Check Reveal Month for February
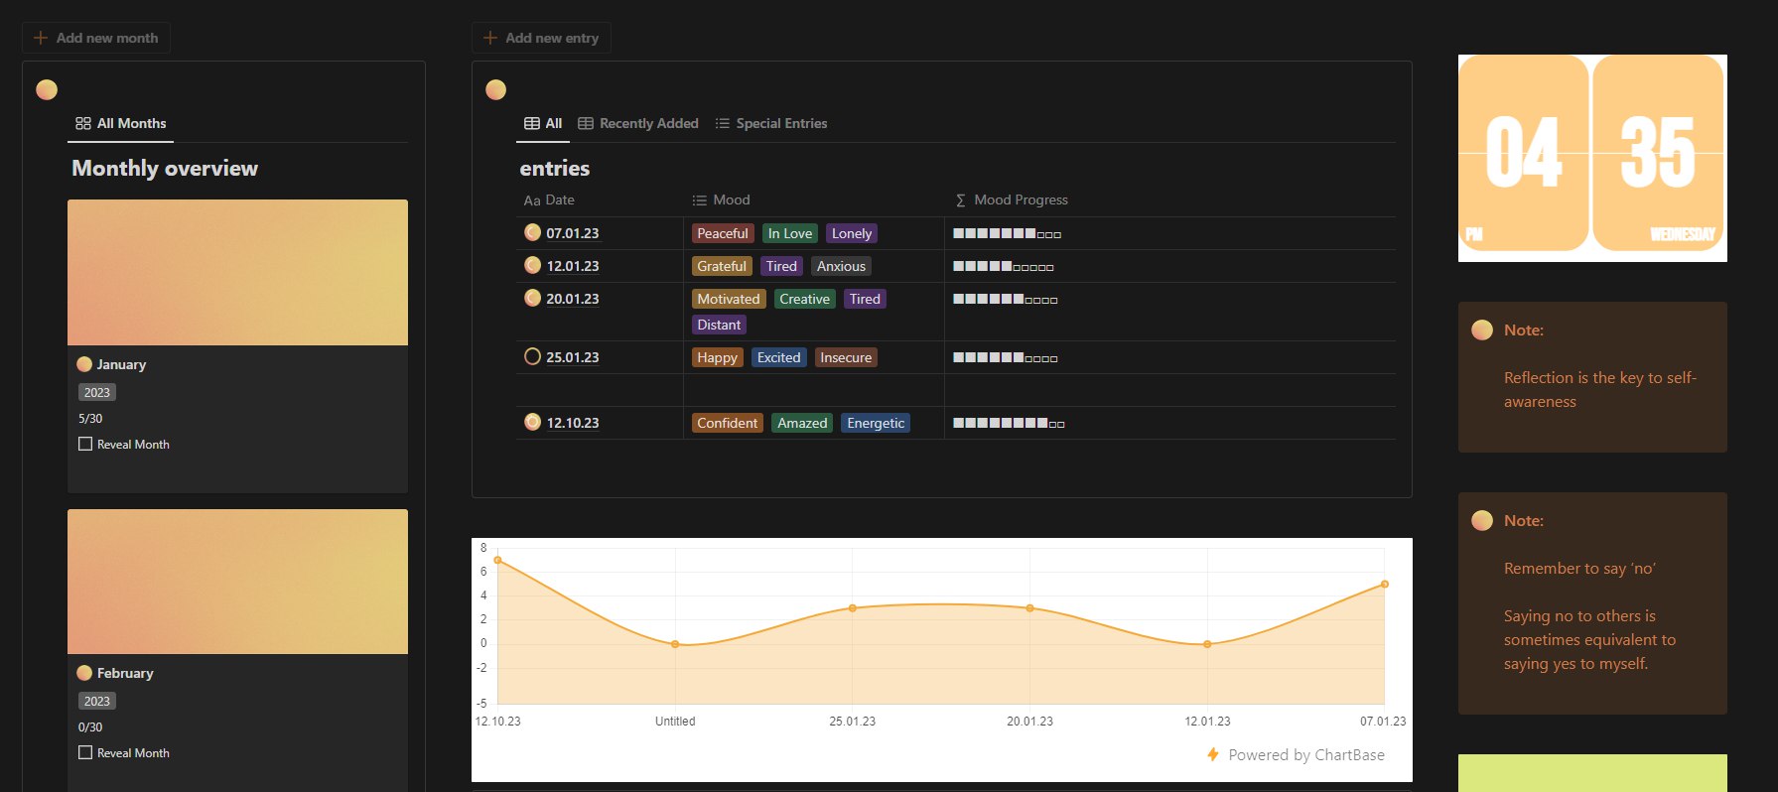This screenshot has width=1778, height=792. [x=85, y=753]
